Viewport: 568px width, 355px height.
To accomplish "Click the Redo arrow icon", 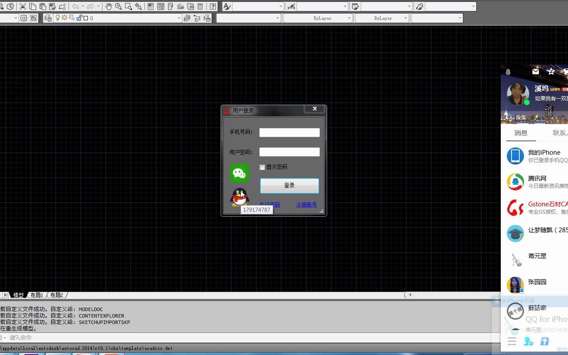I will point(90,6).
